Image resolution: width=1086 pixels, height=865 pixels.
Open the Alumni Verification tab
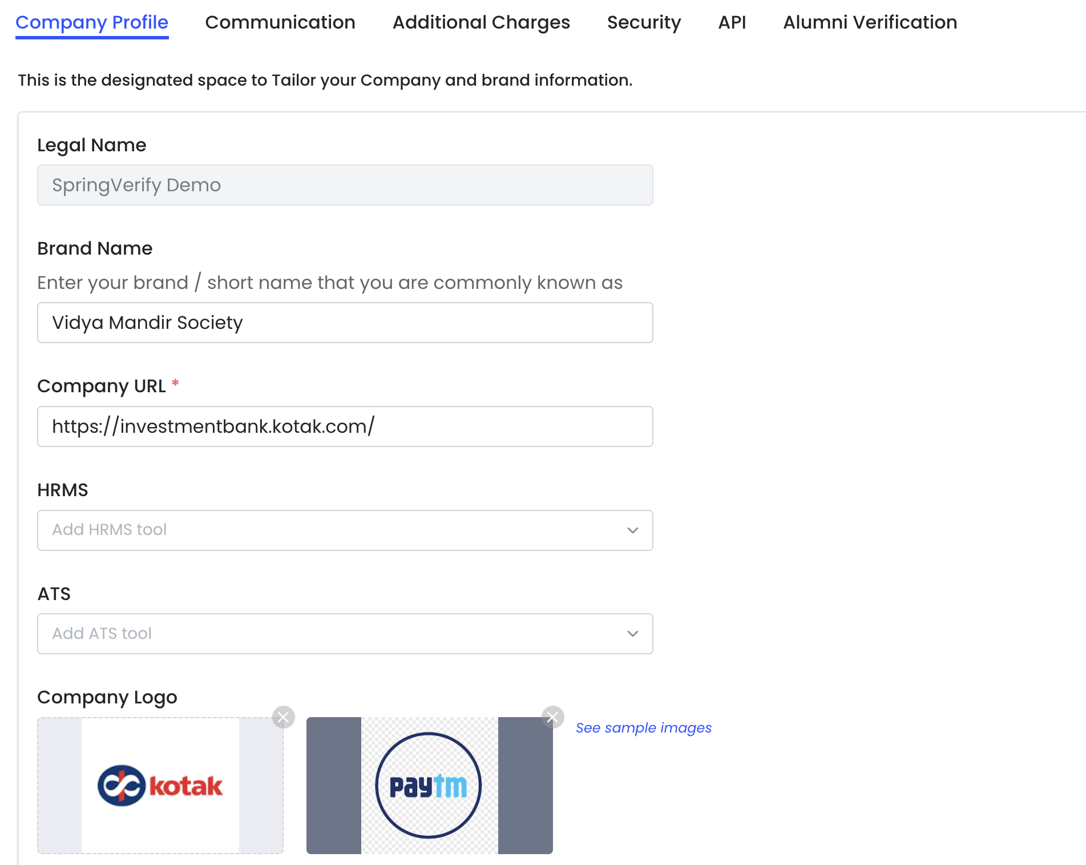point(870,22)
